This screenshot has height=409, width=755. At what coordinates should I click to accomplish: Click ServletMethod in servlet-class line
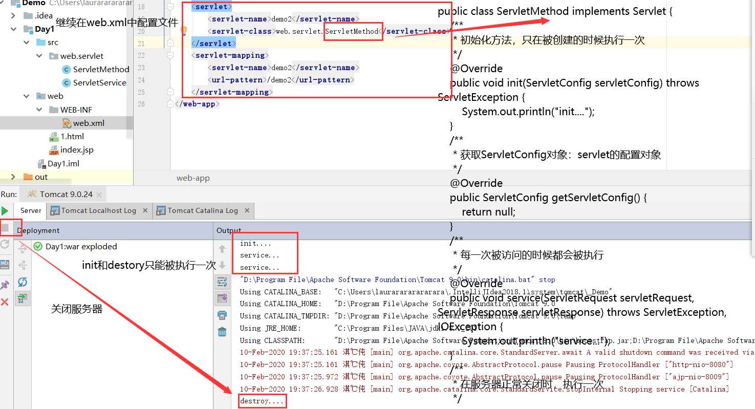[x=351, y=31]
